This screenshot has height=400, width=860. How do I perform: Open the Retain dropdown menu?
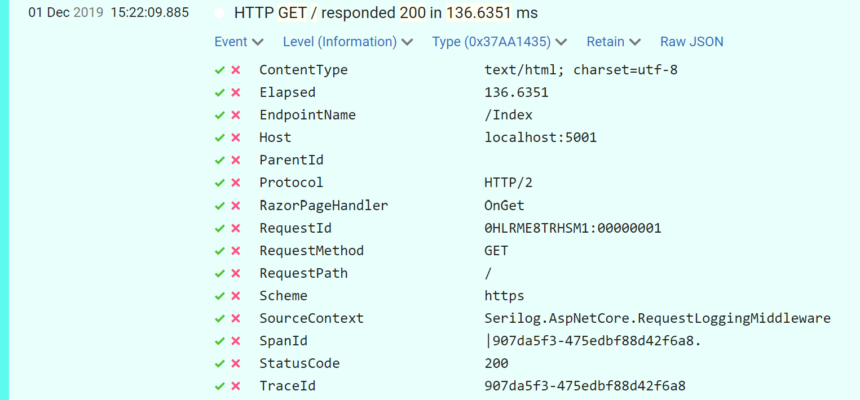(613, 42)
